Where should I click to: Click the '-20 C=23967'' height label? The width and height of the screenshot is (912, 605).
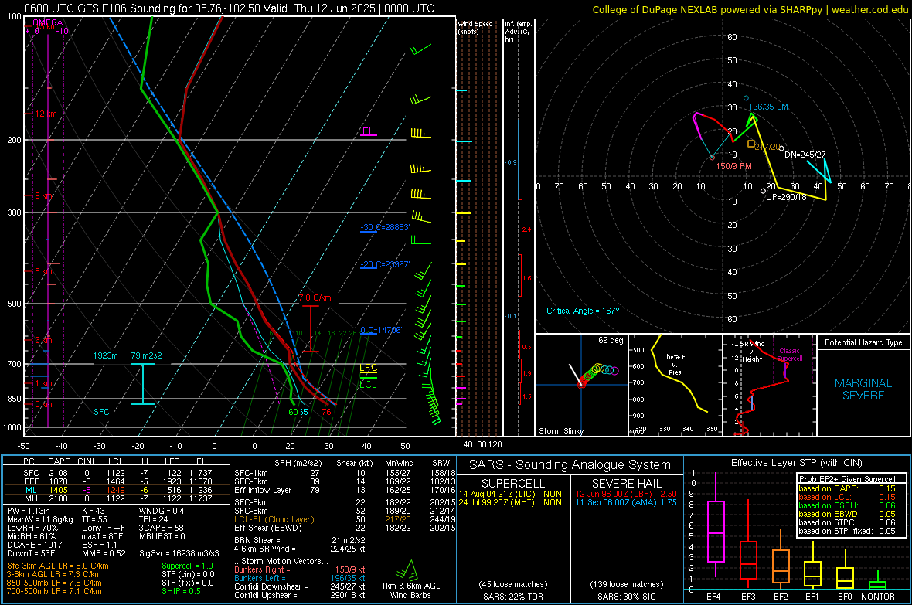pyautogui.click(x=385, y=264)
